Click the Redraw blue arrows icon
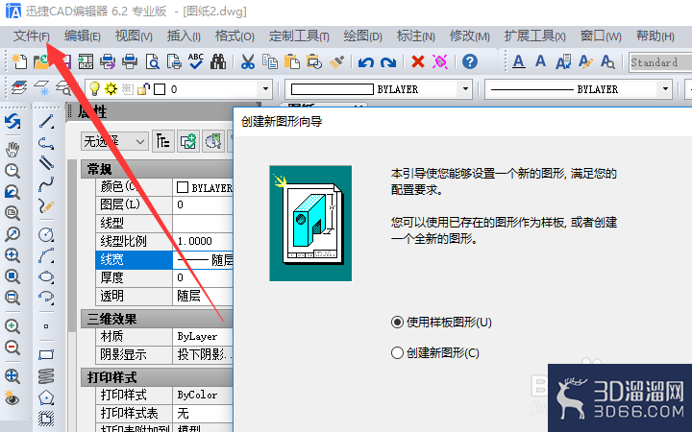This screenshot has width=692, height=432. pyautogui.click(x=12, y=121)
